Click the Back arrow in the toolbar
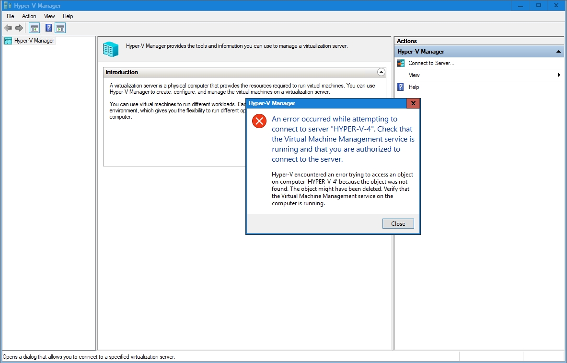 (8, 28)
